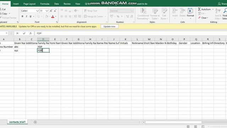Screen dimensions: 227x128
Task: Open the General number format dropdown
Action: click(x=132, y=11)
